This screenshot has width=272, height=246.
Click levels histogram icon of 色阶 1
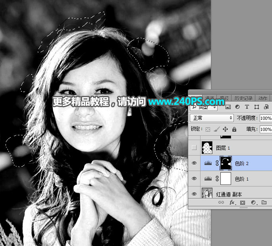click(208, 179)
